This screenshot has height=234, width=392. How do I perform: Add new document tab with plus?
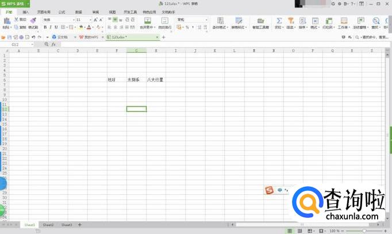[164, 37]
